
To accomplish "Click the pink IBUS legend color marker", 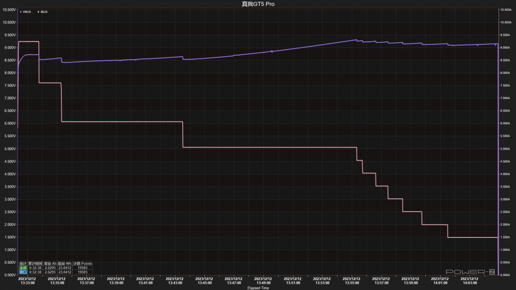I will pyautogui.click(x=39, y=12).
